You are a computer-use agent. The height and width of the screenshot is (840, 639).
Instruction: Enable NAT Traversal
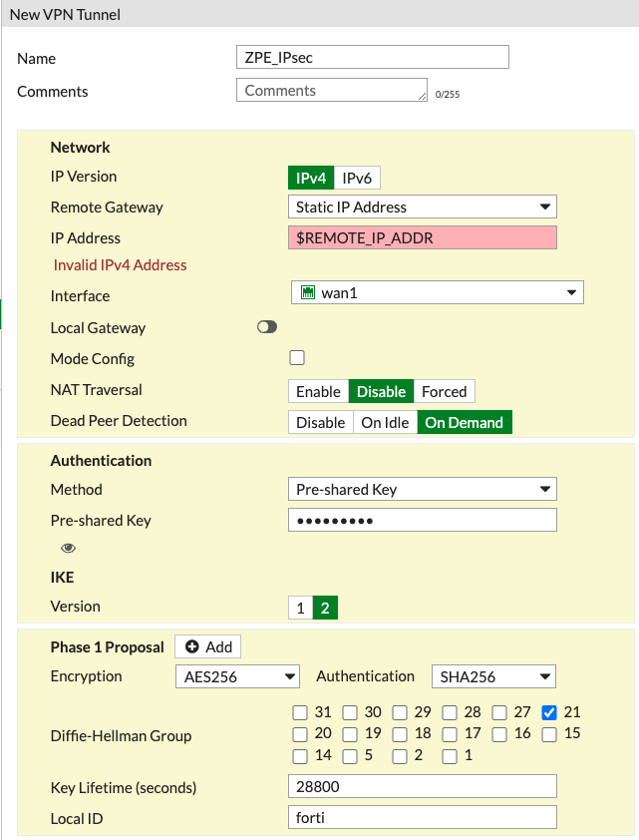coord(318,391)
